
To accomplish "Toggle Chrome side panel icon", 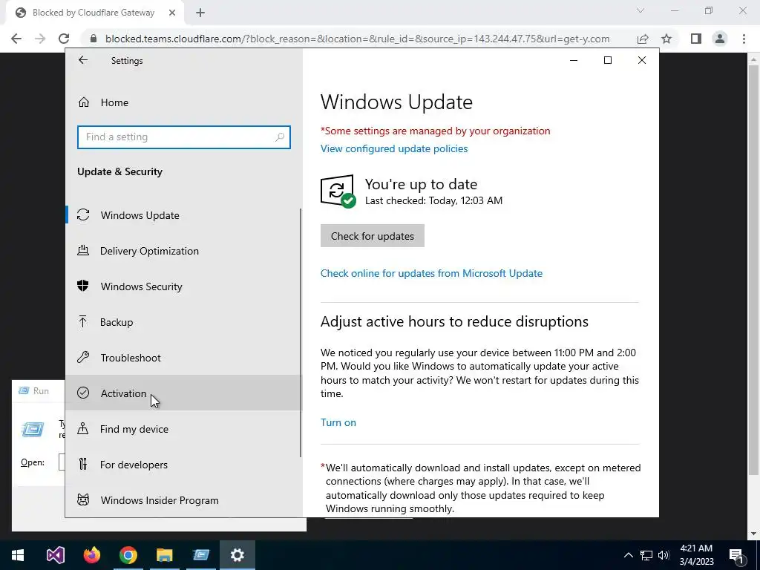I will click(x=696, y=39).
